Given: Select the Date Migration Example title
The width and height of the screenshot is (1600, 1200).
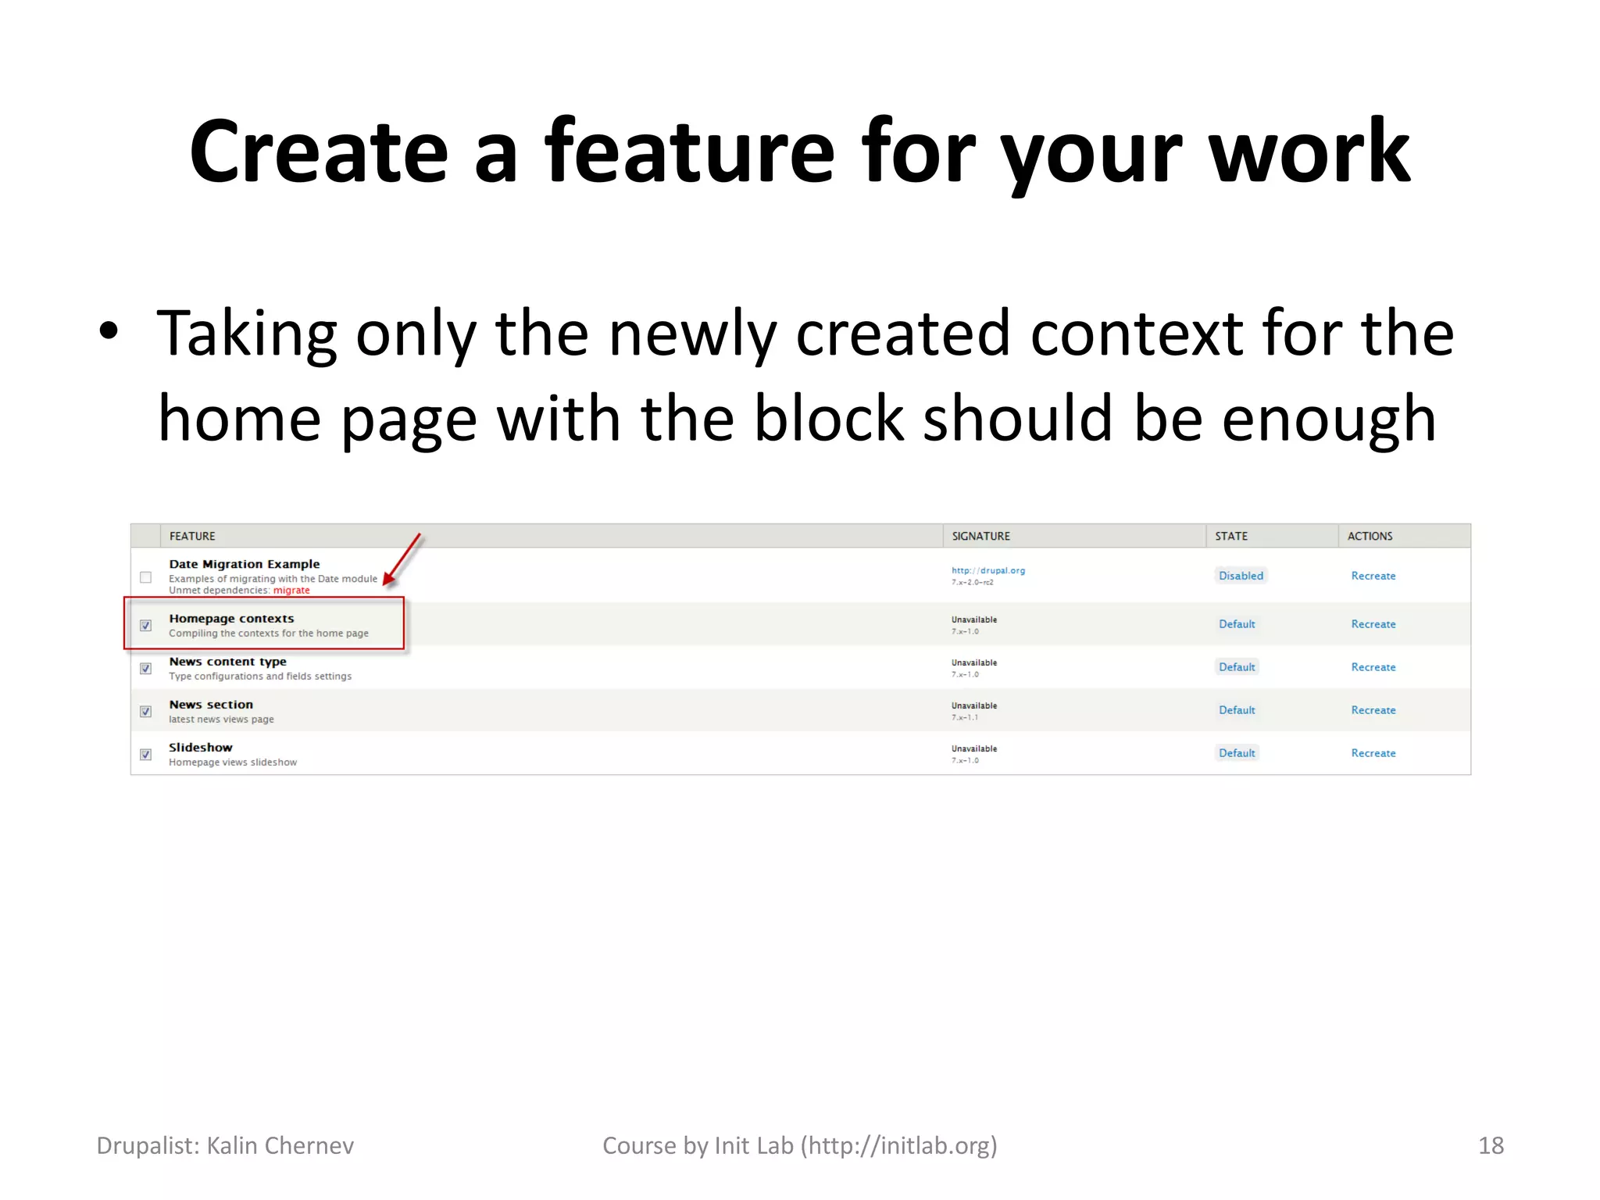Looking at the screenshot, I should coord(245,564).
